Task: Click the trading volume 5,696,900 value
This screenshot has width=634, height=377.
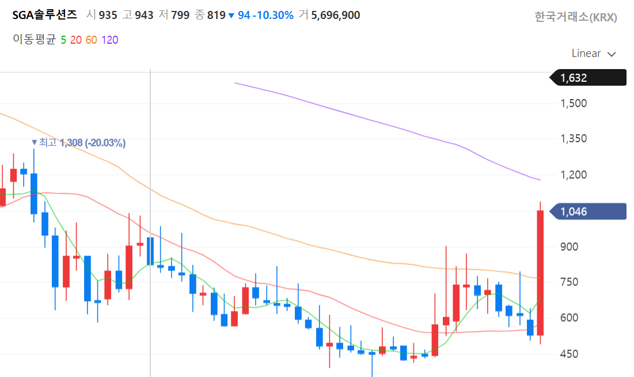Action: [336, 16]
